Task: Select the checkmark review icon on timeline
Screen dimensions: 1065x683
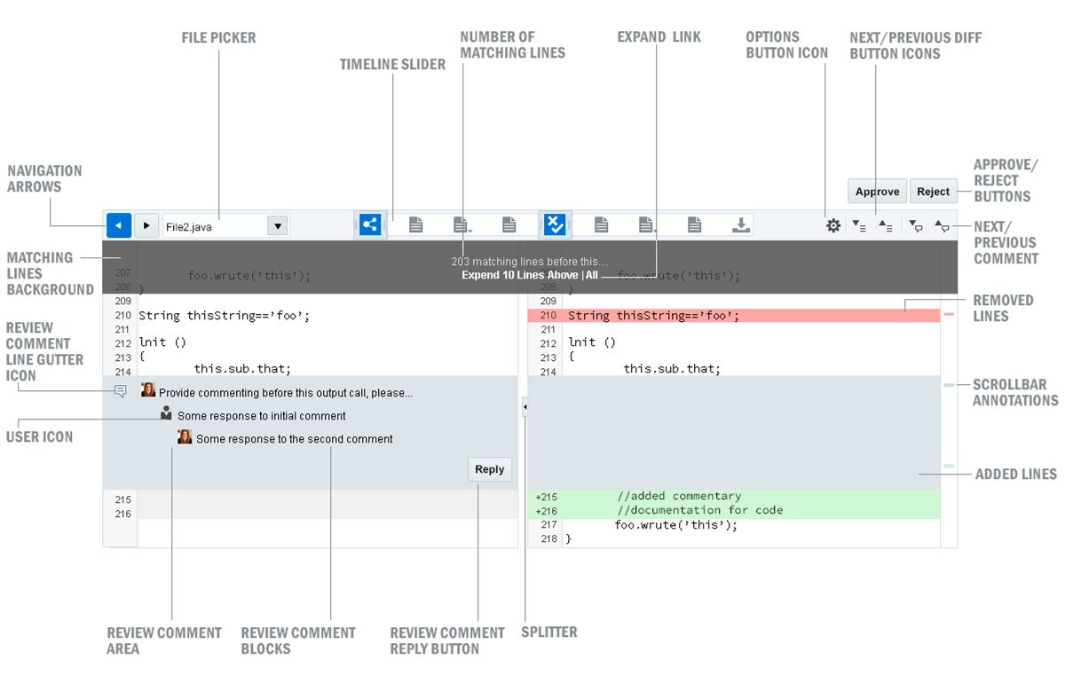Action: pos(555,224)
